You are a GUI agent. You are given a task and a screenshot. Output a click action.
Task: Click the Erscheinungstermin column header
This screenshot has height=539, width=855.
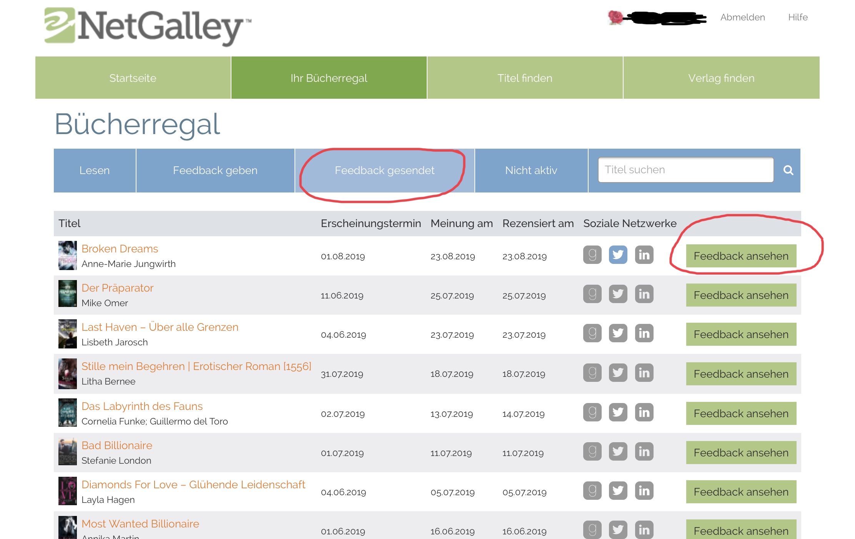pos(371,224)
